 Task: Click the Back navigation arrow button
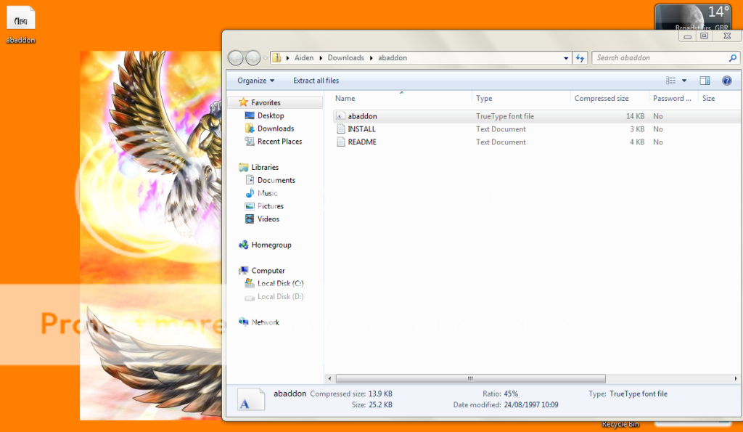tap(236, 58)
